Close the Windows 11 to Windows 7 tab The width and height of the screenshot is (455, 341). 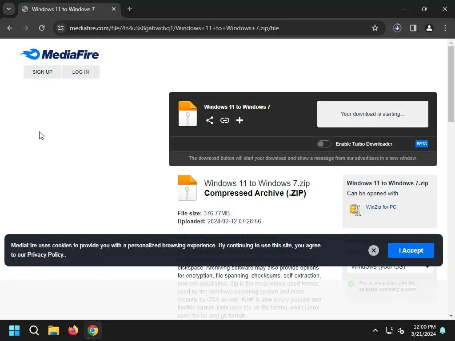point(114,9)
